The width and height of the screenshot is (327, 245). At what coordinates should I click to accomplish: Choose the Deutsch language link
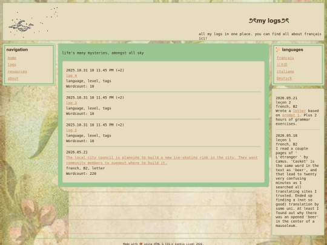click(x=284, y=79)
